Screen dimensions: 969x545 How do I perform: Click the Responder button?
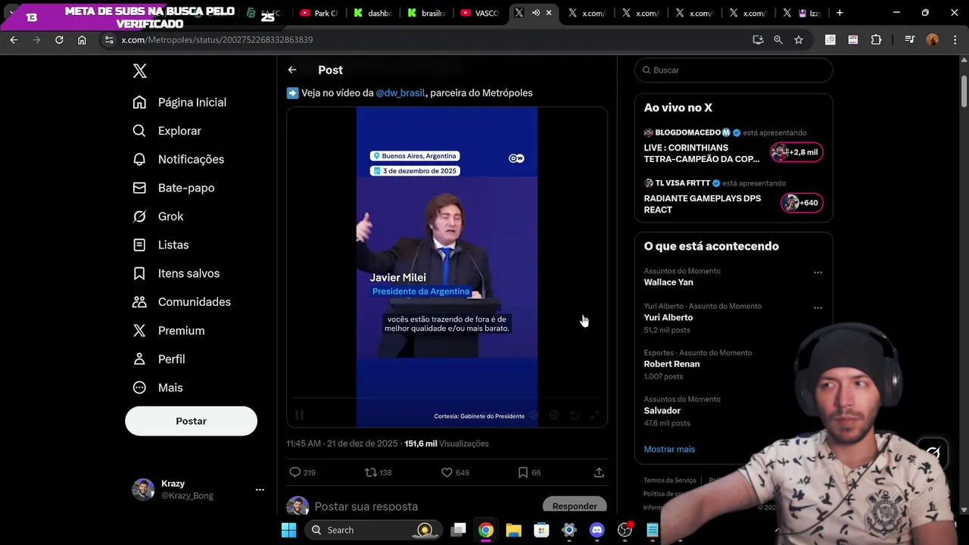pyautogui.click(x=575, y=506)
